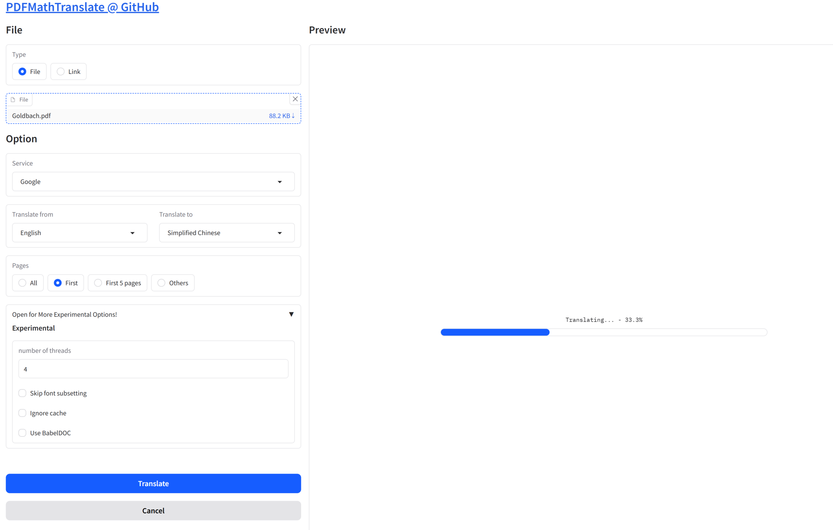833x530 pixels.
Task: Select the Link type radio button
Action: pyautogui.click(x=61, y=71)
